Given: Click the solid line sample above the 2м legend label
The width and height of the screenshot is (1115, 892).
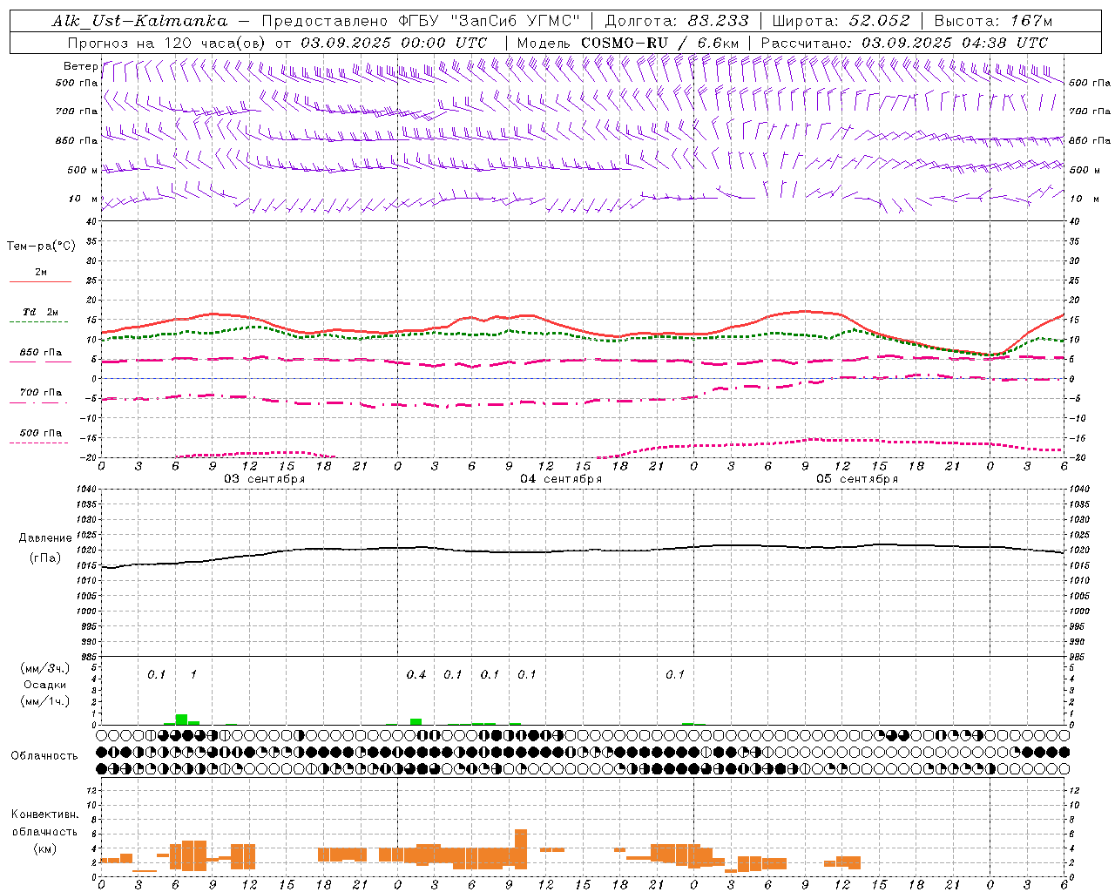Looking at the screenshot, I should coord(40,281).
